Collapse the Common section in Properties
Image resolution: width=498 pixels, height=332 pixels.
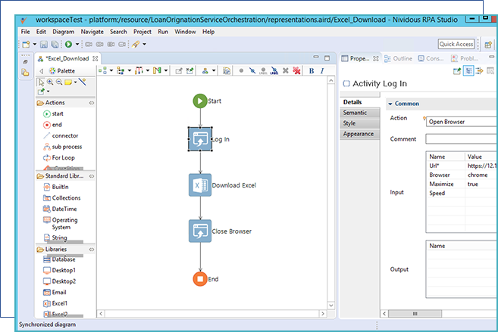click(x=390, y=104)
